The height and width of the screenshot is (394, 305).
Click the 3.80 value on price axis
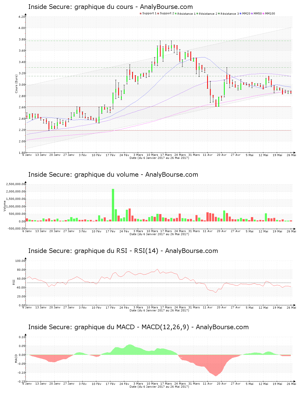(22, 39)
